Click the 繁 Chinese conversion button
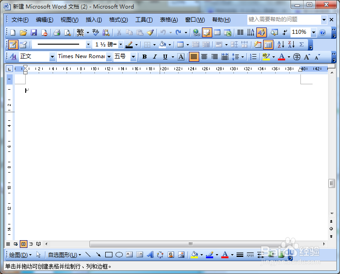 pyautogui.click(x=80, y=32)
